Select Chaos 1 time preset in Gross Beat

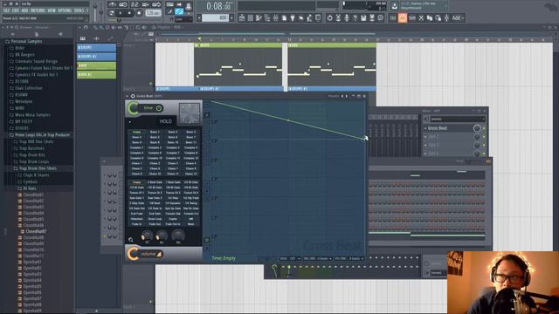(136, 163)
